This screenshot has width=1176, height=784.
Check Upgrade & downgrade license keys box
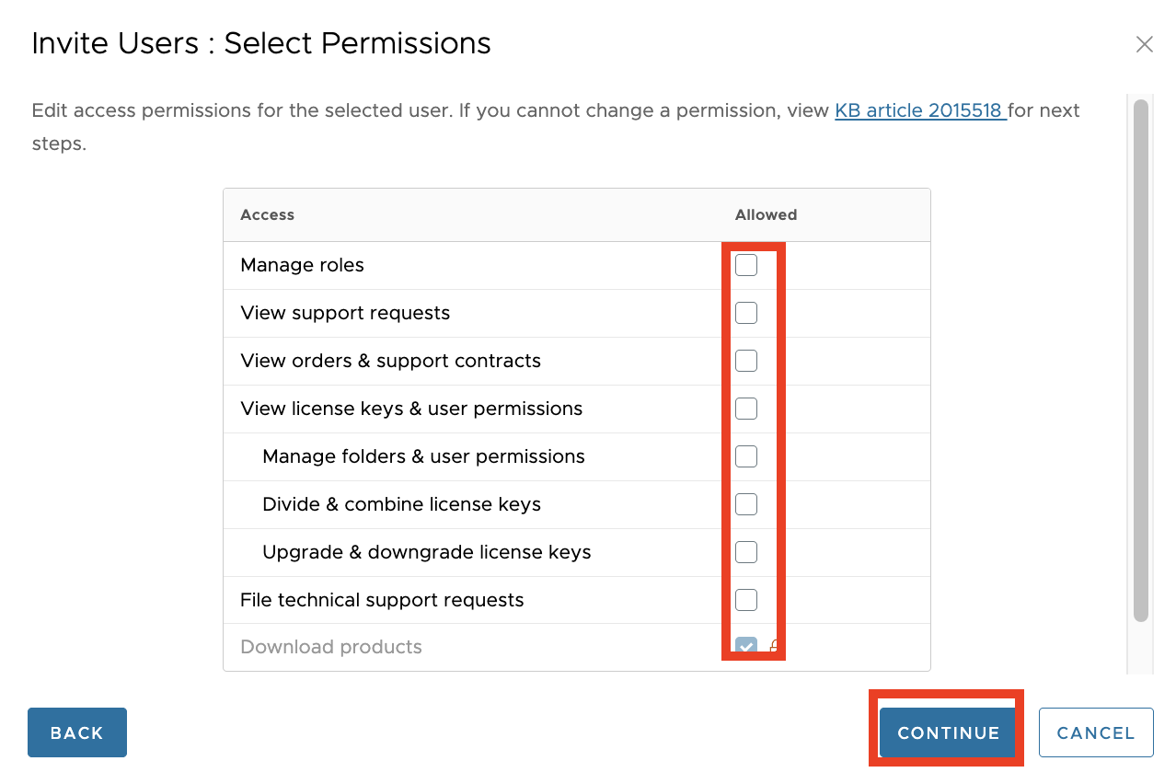click(x=746, y=552)
